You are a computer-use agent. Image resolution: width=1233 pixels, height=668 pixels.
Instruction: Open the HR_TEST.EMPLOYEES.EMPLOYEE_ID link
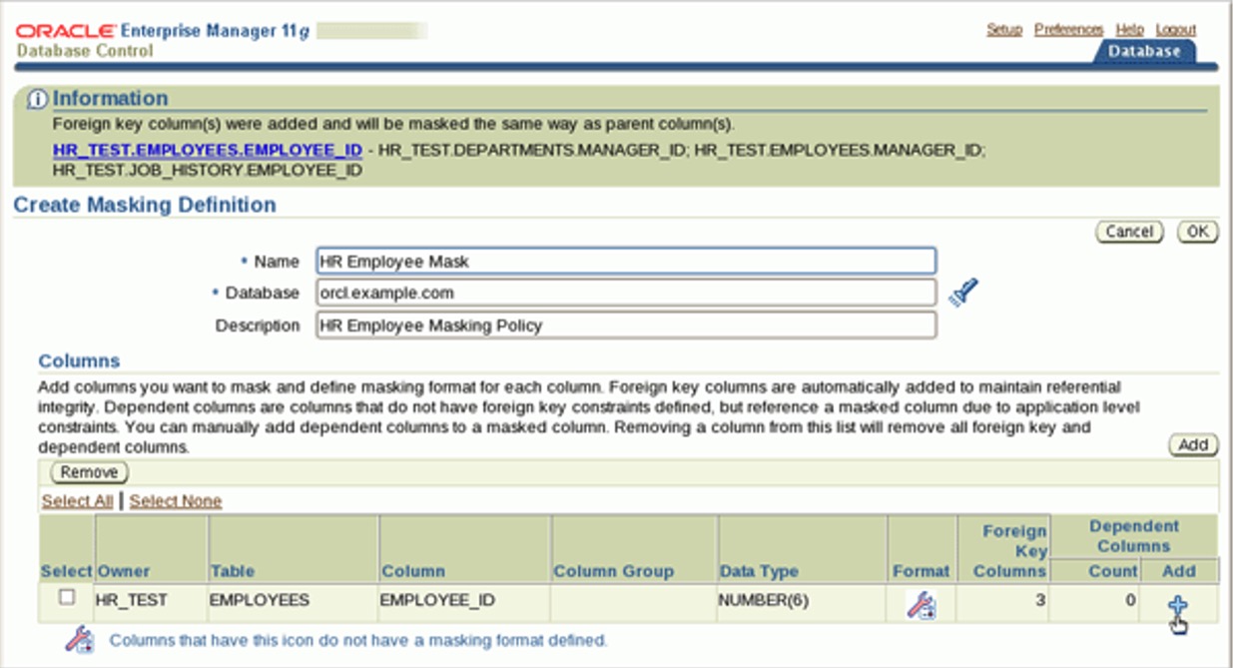[207, 150]
